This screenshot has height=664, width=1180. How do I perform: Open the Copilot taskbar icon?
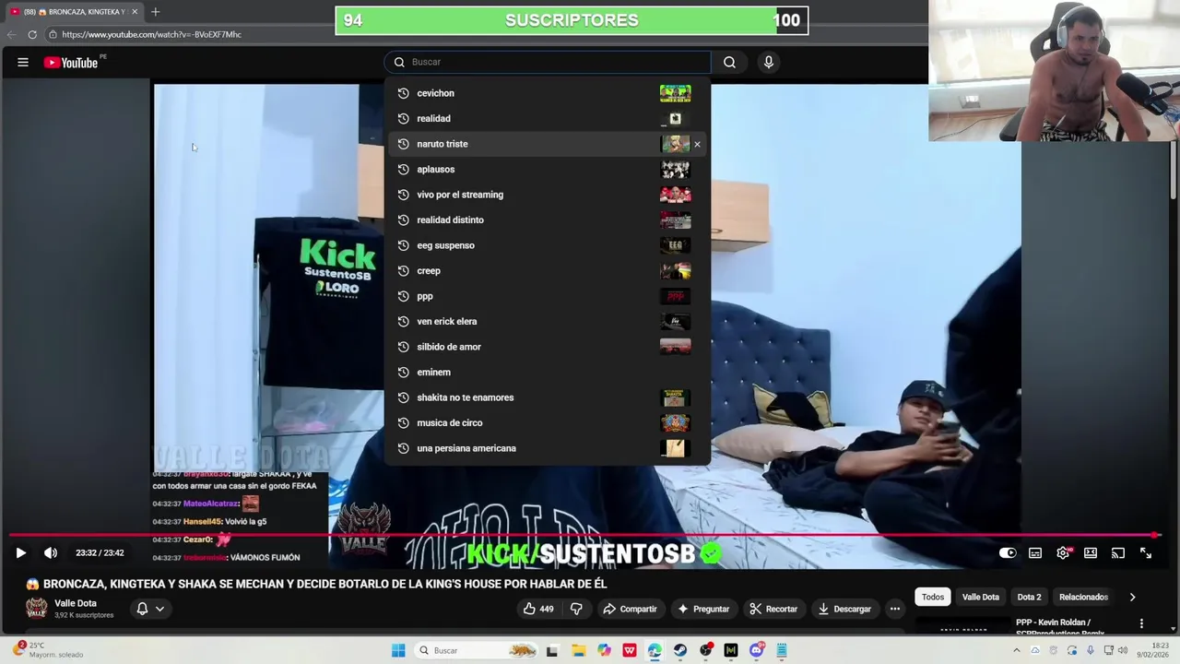[x=604, y=650]
